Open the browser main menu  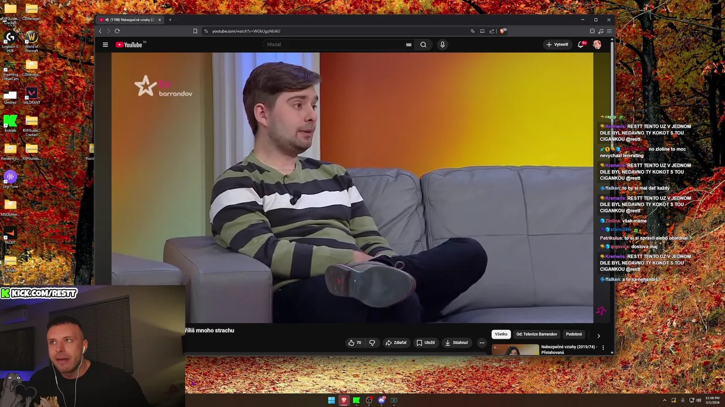609,31
